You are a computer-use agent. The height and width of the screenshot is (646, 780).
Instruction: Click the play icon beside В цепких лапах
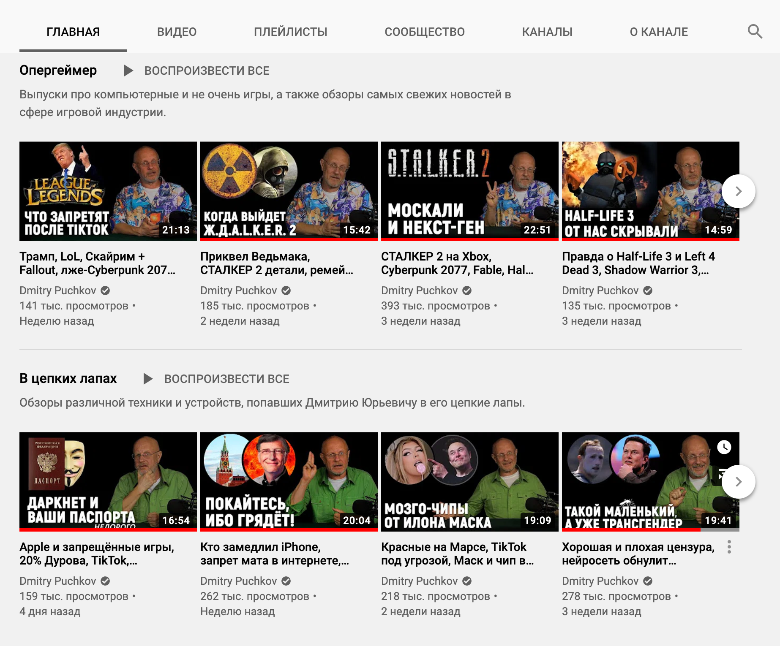pyautogui.click(x=148, y=379)
